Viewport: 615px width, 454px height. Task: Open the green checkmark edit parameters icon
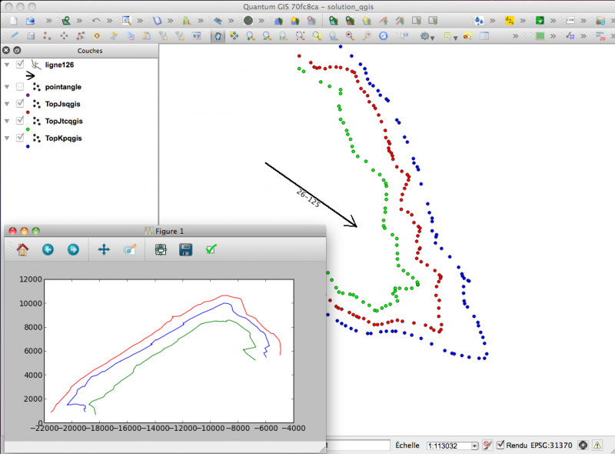pos(210,249)
